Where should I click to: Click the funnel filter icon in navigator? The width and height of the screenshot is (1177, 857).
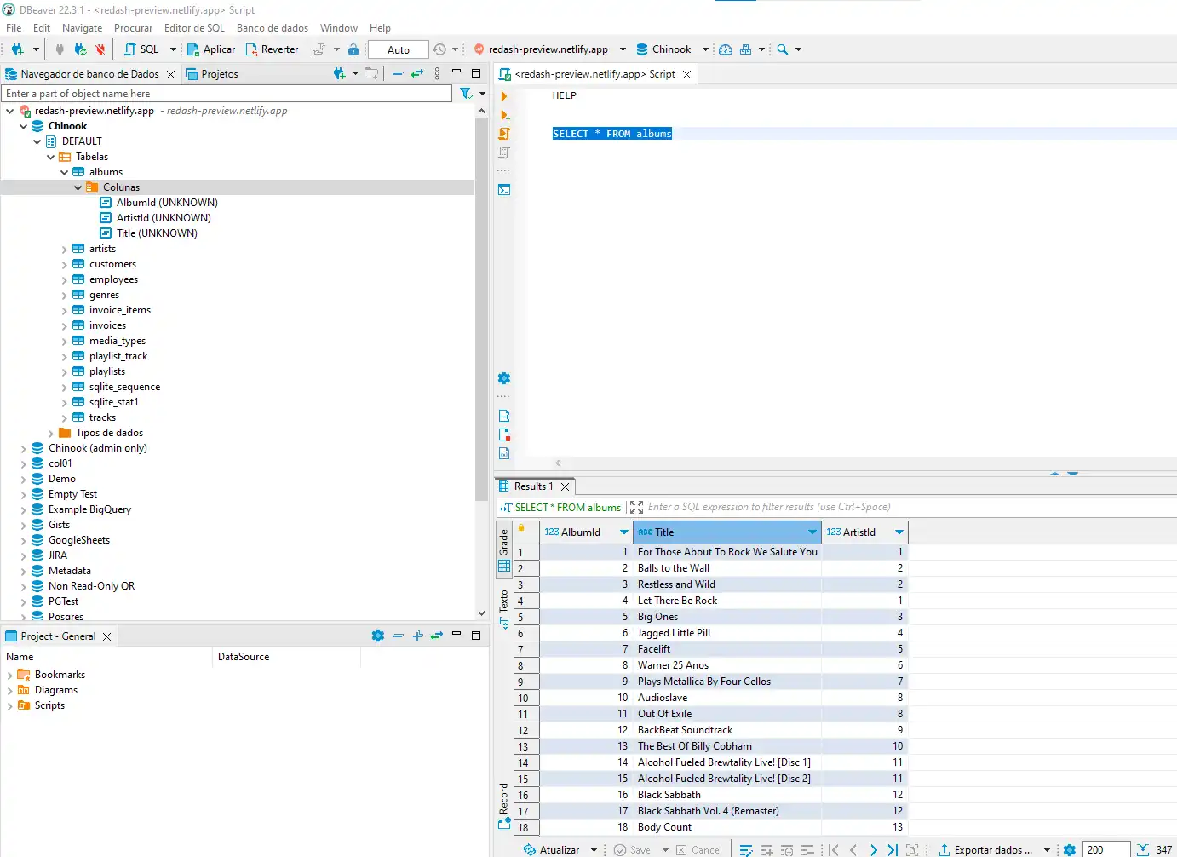[x=466, y=94]
